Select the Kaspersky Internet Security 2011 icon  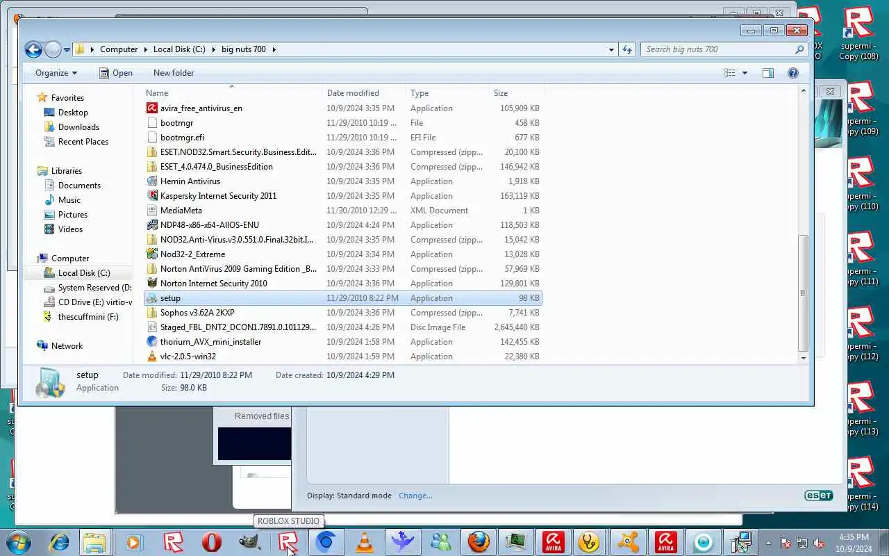tap(152, 196)
